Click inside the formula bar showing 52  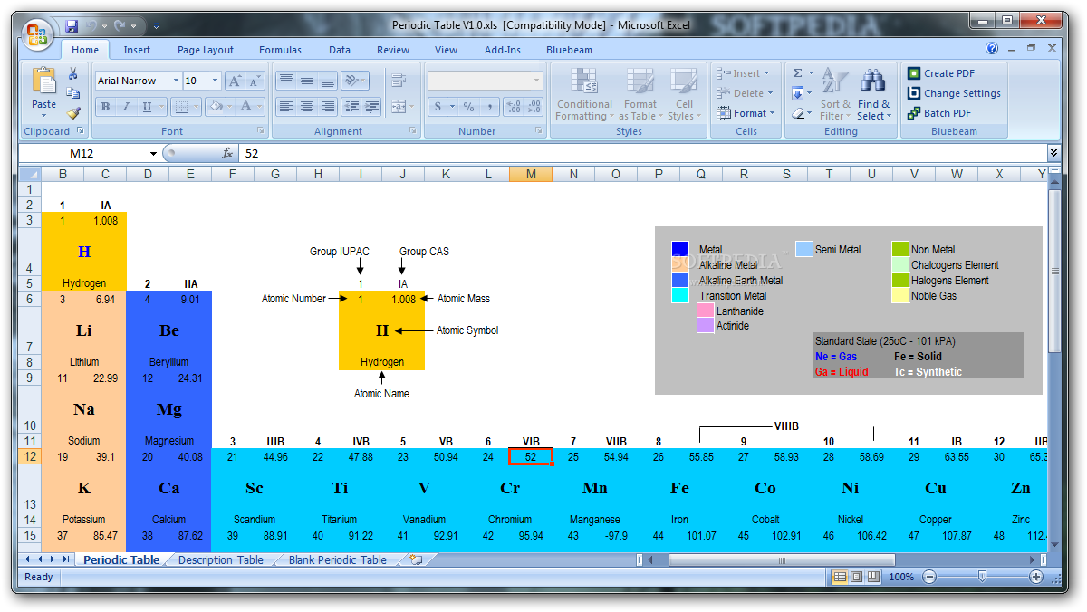tap(642, 154)
